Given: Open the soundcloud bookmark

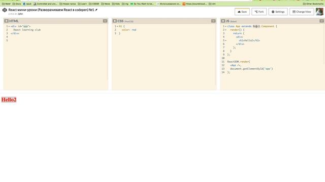Looking at the screenshot, I should [x=194, y=4].
